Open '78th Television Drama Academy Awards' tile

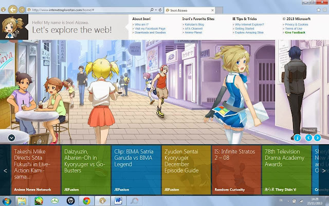coord(286,170)
